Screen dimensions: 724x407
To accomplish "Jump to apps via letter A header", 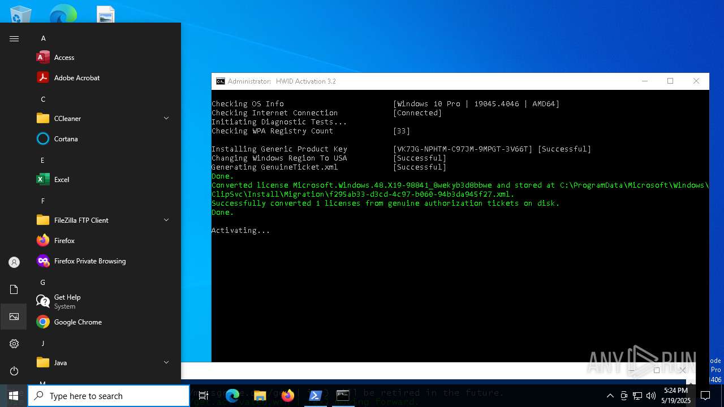I will pos(43,38).
